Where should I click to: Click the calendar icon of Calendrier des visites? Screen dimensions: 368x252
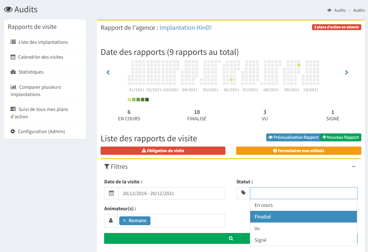pos(13,57)
